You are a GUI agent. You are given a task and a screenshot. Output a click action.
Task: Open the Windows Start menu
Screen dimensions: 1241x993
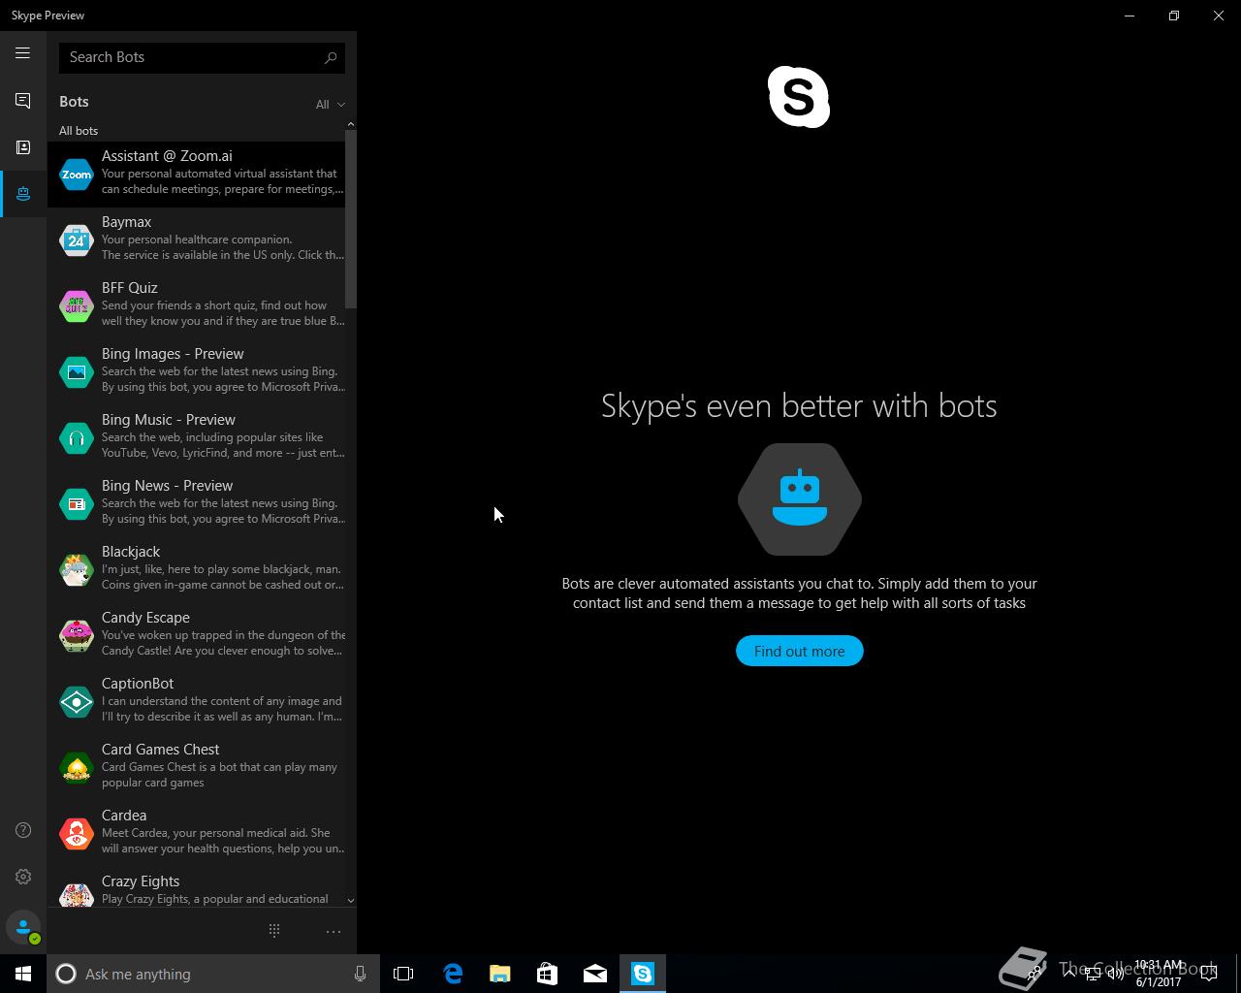pyautogui.click(x=23, y=974)
